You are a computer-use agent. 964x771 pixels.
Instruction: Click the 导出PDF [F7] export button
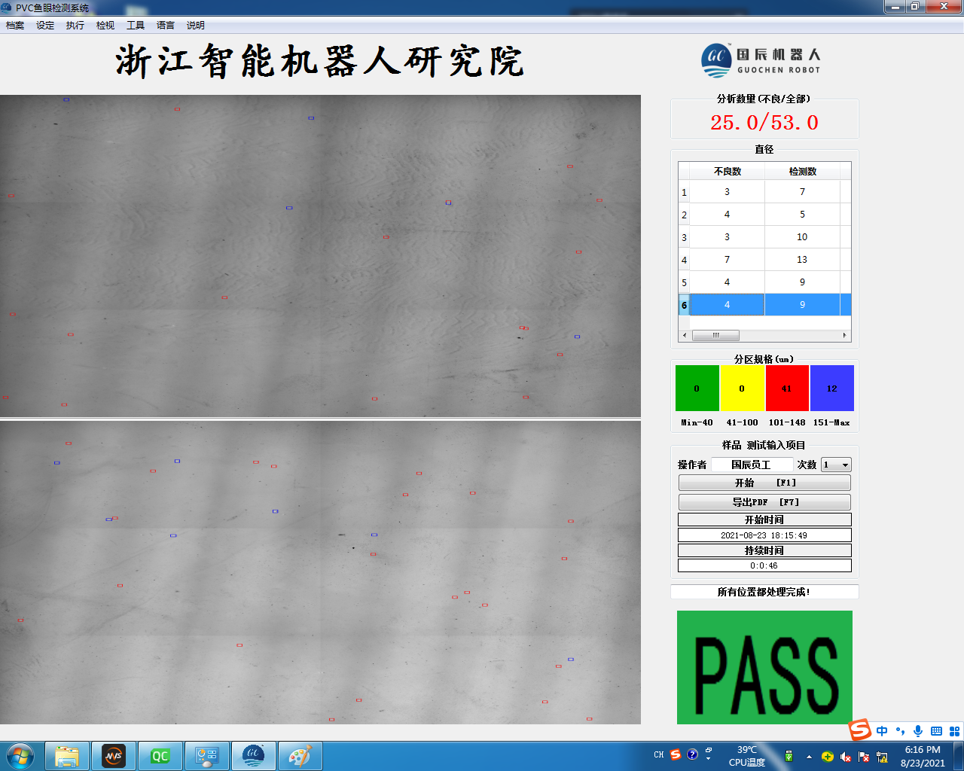(764, 501)
